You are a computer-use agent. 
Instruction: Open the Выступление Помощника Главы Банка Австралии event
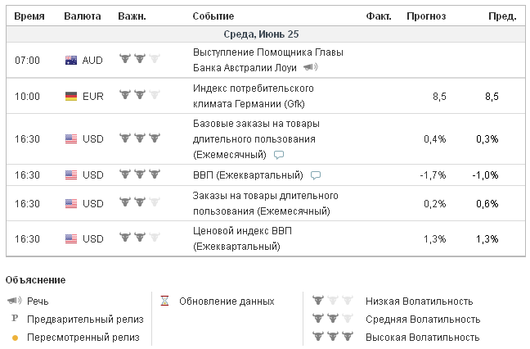click(x=245, y=59)
